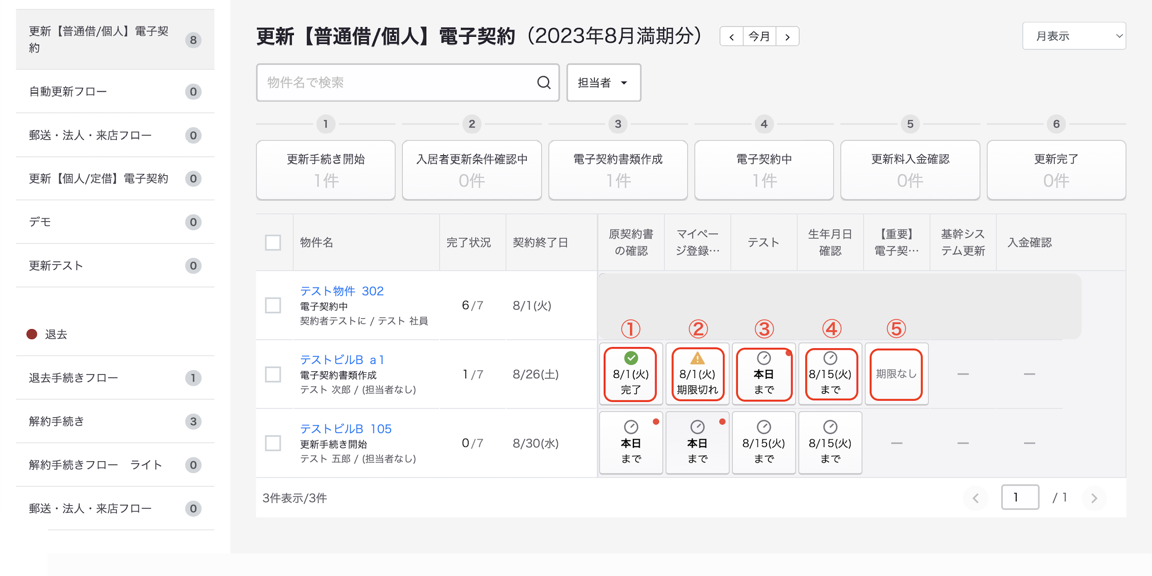Open 更新【個人/定借】電子契約 sidebar item

point(115,178)
